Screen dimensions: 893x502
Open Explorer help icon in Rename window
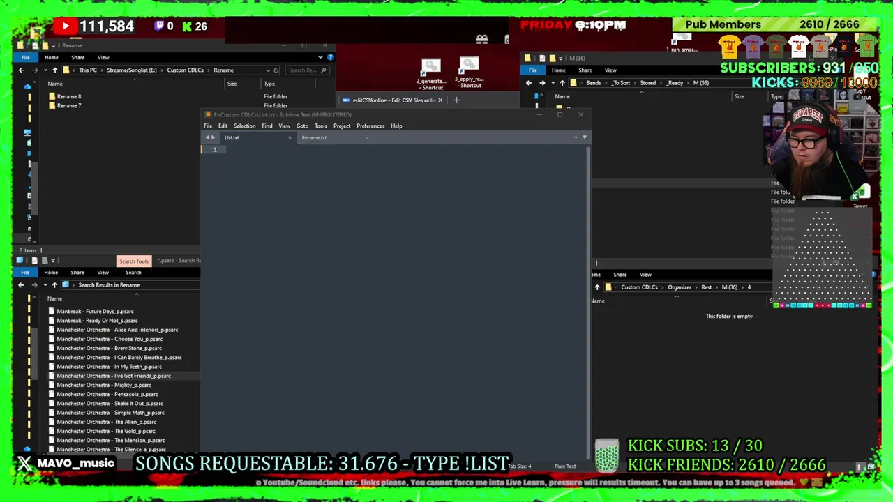click(330, 57)
